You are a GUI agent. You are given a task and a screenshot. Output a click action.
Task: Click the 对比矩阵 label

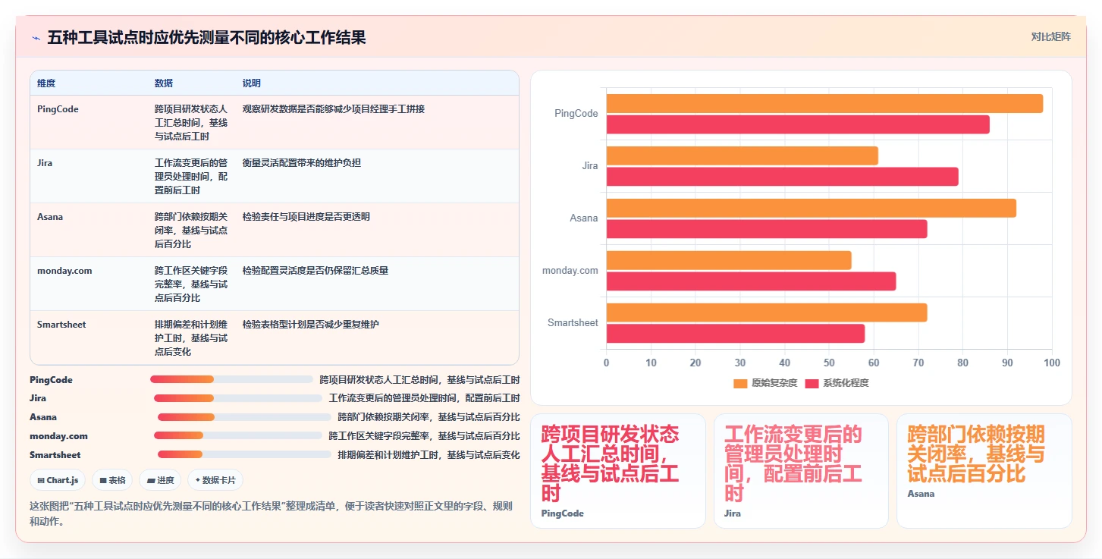click(1050, 36)
